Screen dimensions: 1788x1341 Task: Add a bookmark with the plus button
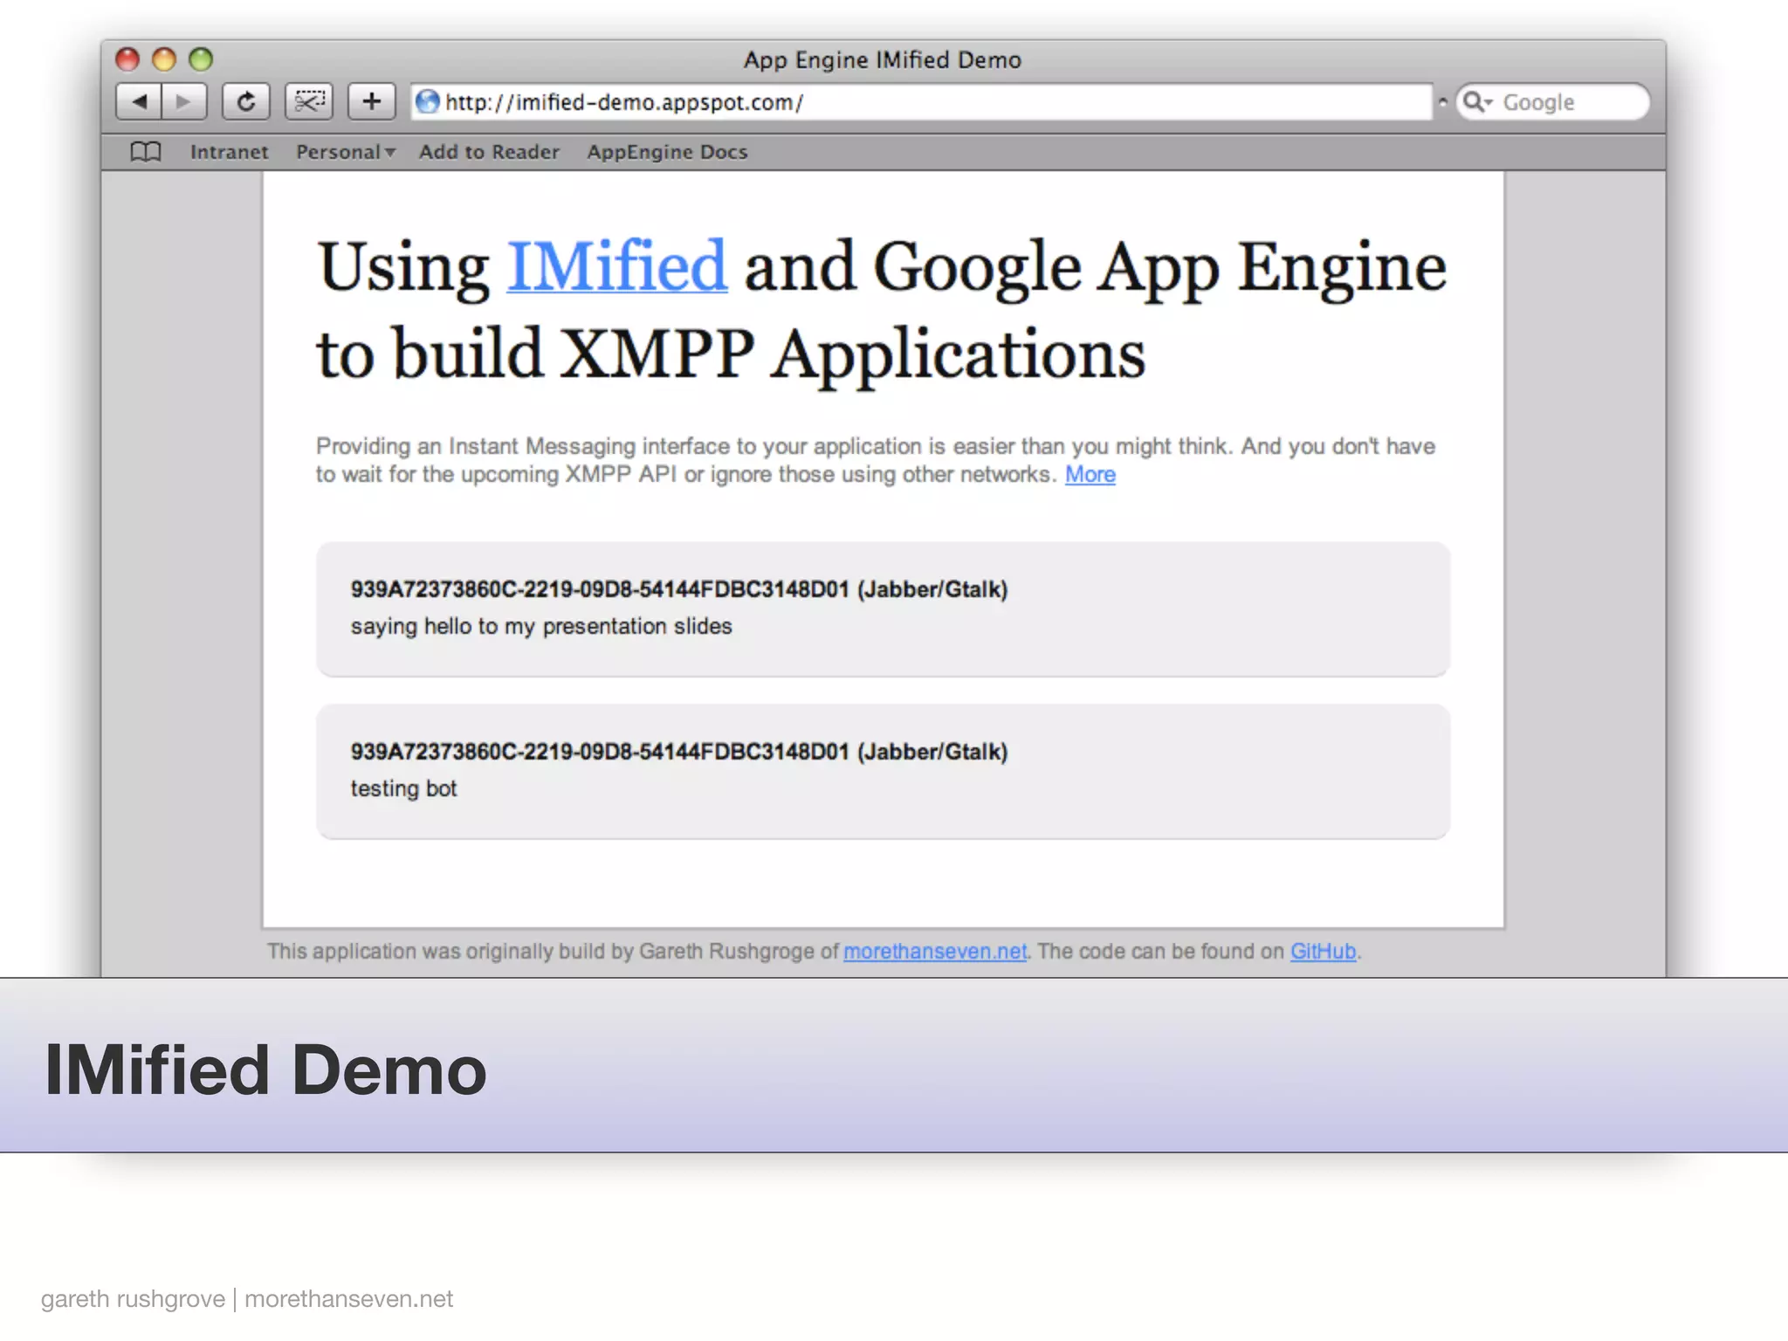click(x=372, y=102)
